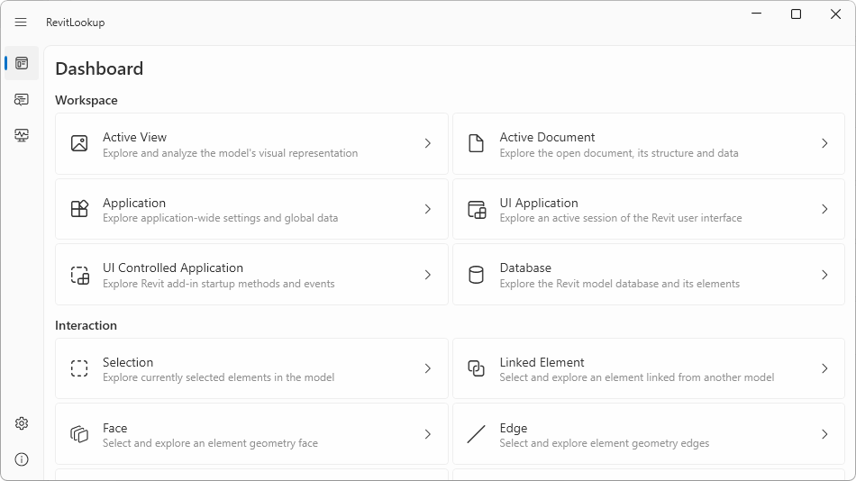Select the Dashboard sidebar icon
Viewport: 856px width, 481px height.
[22, 63]
